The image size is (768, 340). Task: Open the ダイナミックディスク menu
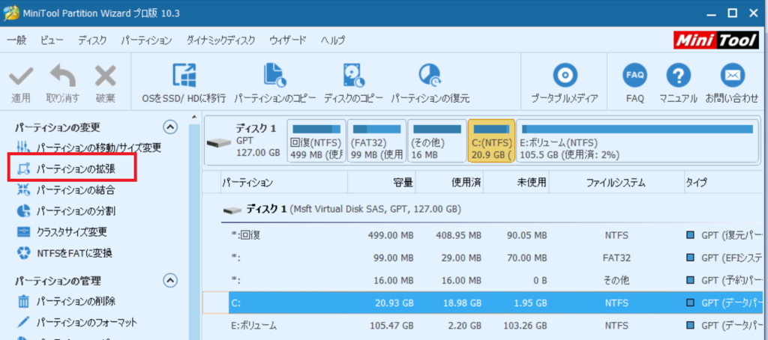pyautogui.click(x=221, y=40)
